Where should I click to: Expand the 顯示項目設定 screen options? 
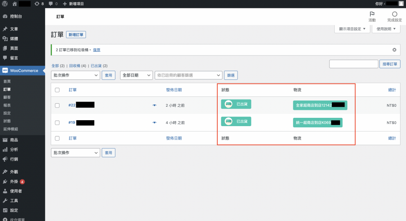click(x=352, y=29)
